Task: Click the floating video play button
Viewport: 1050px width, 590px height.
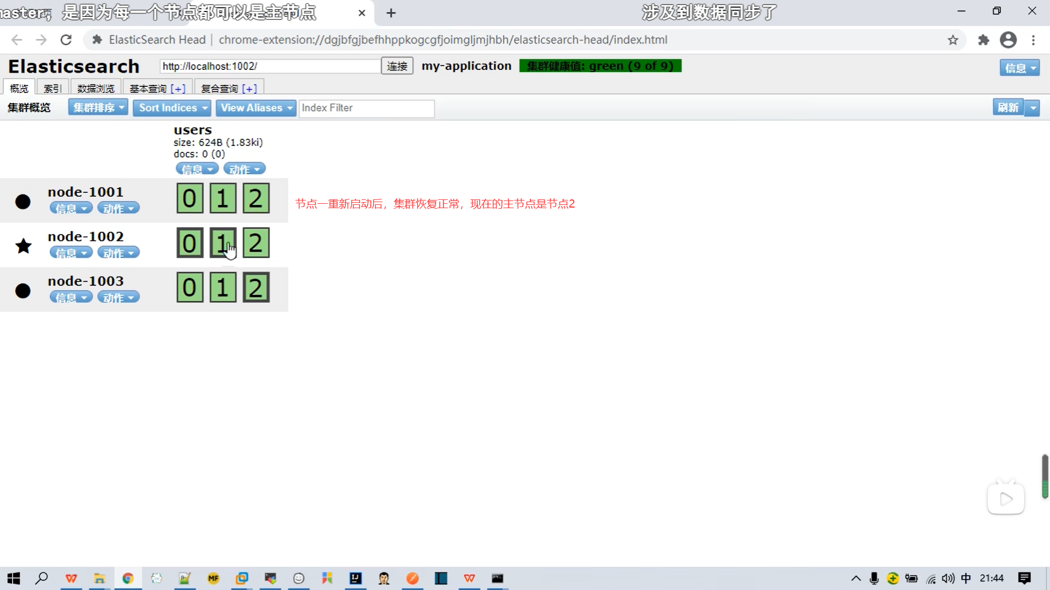Action: pyautogui.click(x=1006, y=499)
